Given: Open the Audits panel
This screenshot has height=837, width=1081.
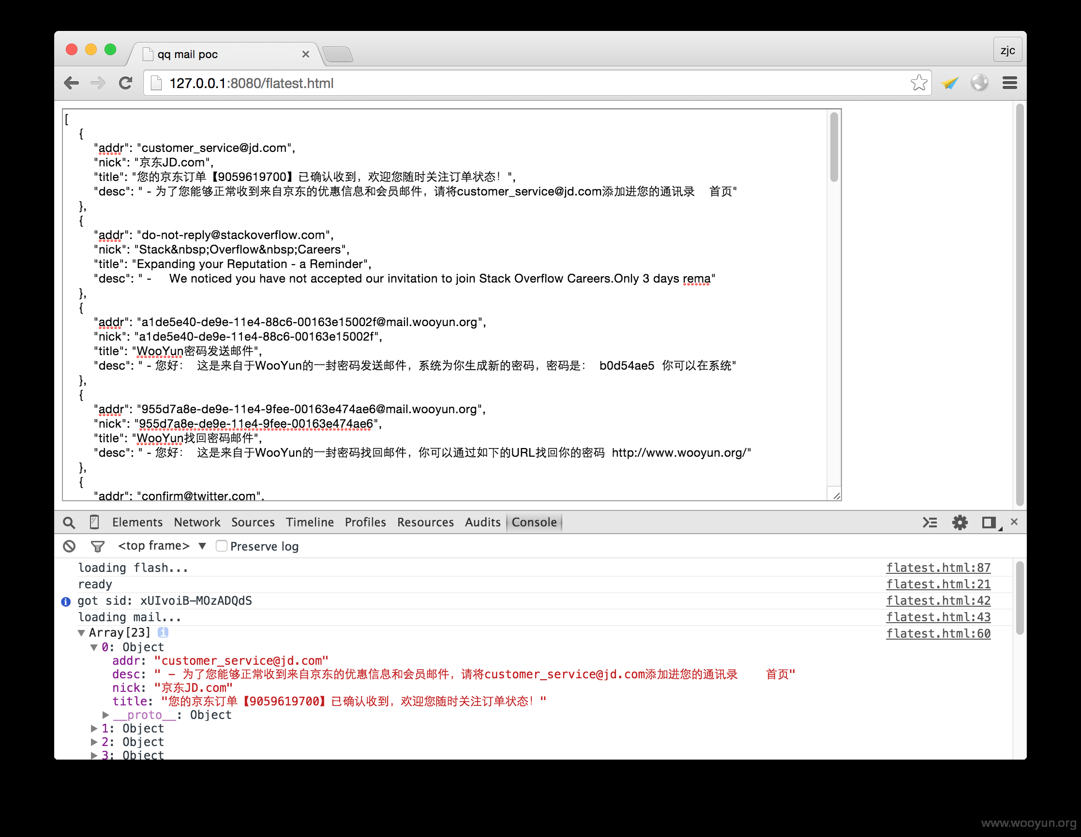Looking at the screenshot, I should 482,522.
